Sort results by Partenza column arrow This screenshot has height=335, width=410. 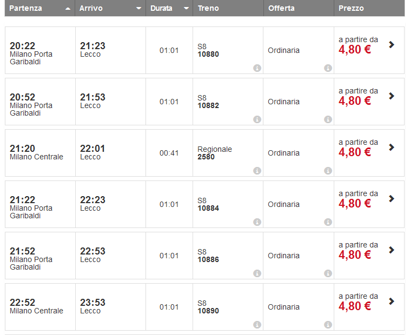point(68,9)
